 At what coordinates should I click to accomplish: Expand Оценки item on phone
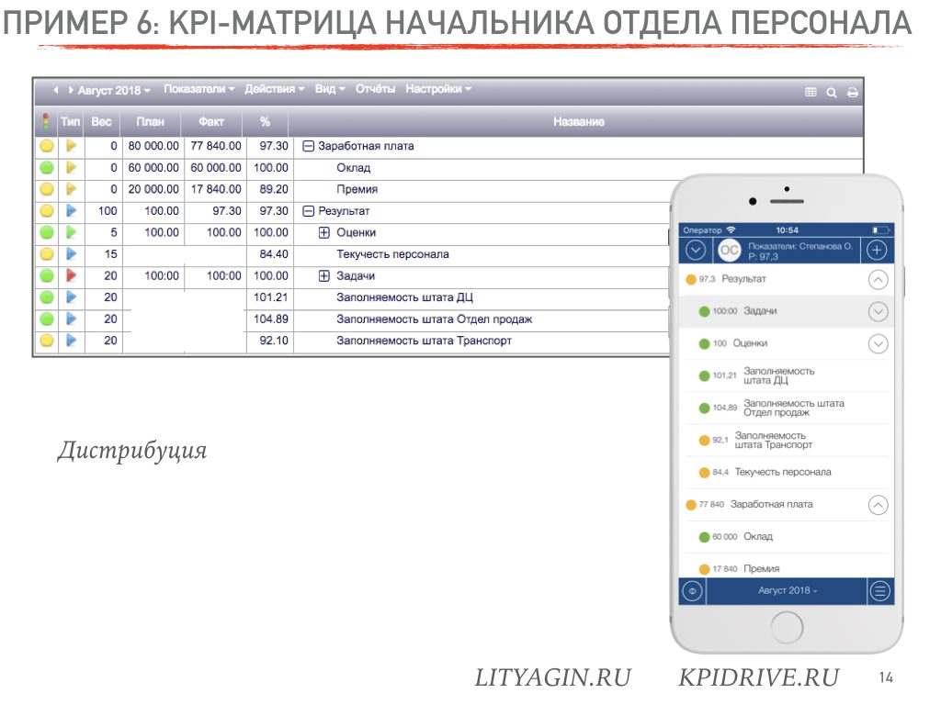[x=878, y=344]
